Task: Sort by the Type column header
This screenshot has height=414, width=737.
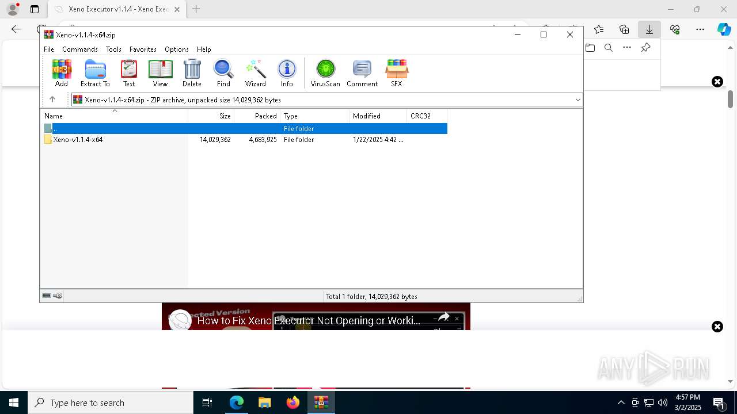Action: [x=315, y=116]
